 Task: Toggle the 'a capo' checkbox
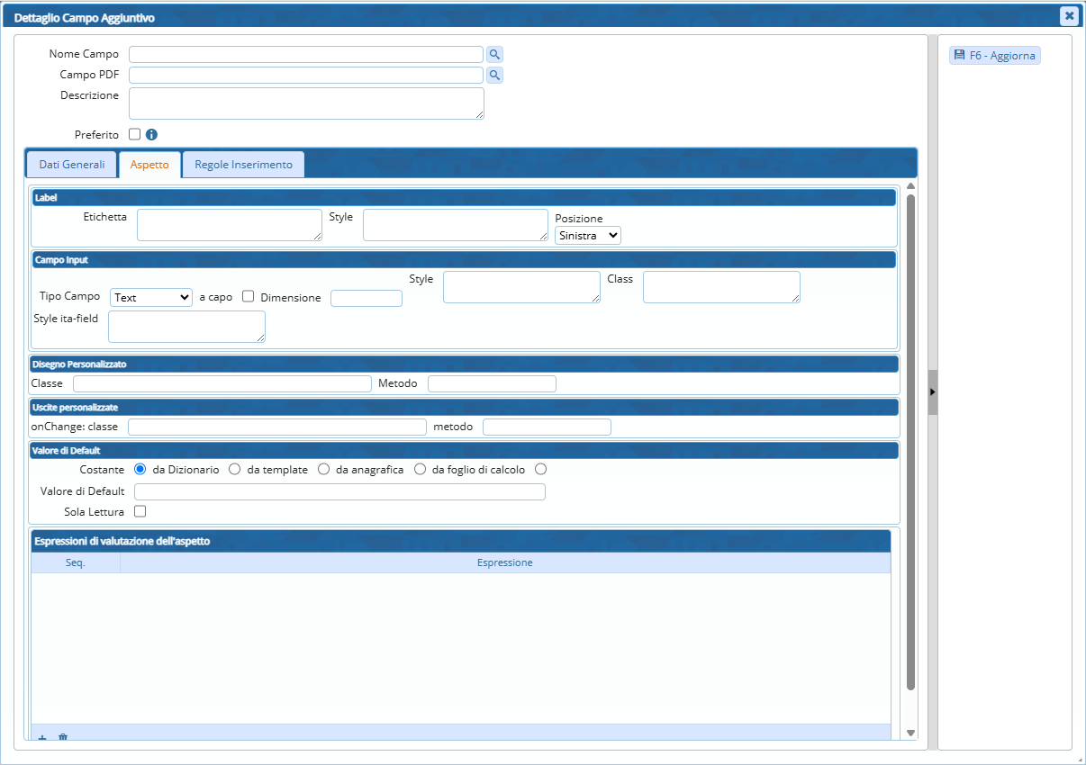click(249, 297)
